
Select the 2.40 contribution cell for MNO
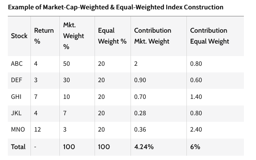point(196,130)
